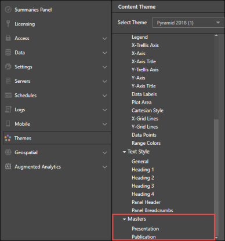Click the Augmented Analytics AI icon
This screenshot has height=241, width=225.
pyautogui.click(x=8, y=166)
